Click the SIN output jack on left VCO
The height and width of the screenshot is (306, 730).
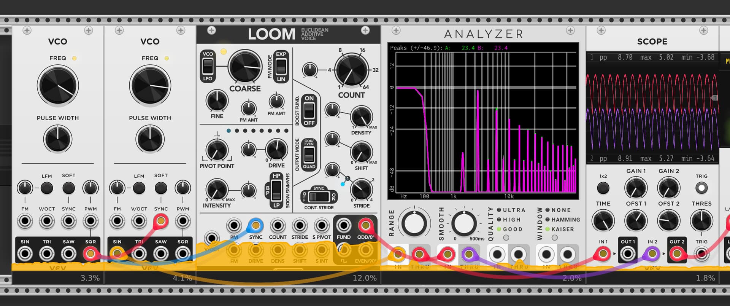(x=25, y=253)
